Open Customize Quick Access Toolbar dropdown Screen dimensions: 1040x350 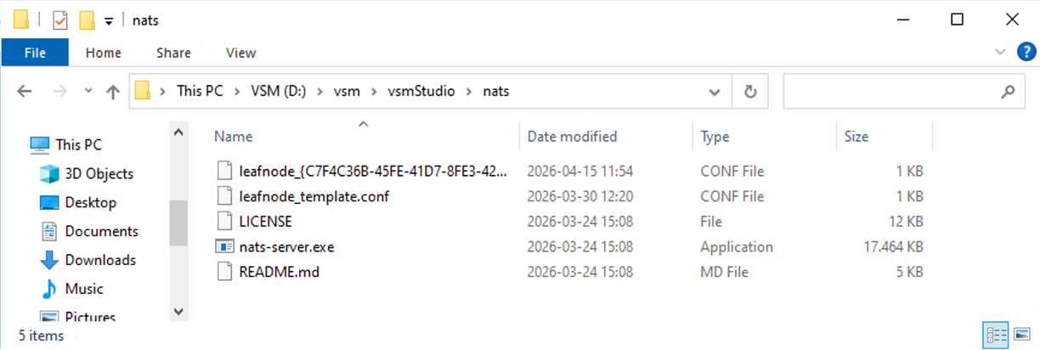[x=109, y=20]
